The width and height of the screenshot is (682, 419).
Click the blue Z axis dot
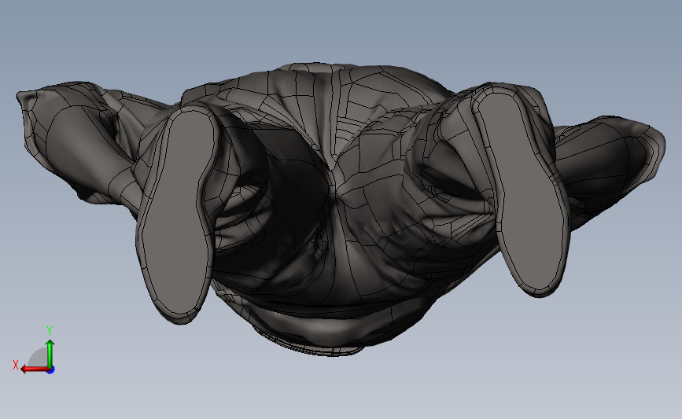51,370
